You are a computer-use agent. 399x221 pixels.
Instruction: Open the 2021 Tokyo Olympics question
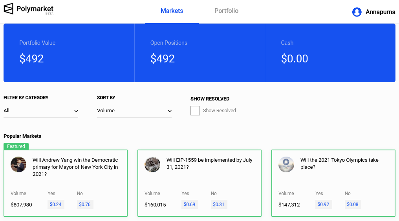click(339, 164)
